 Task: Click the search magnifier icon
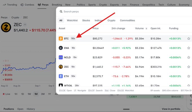tap(61, 12)
